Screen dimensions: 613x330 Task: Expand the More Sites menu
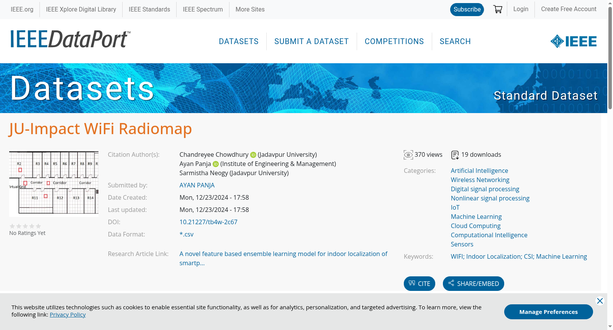coord(250,9)
